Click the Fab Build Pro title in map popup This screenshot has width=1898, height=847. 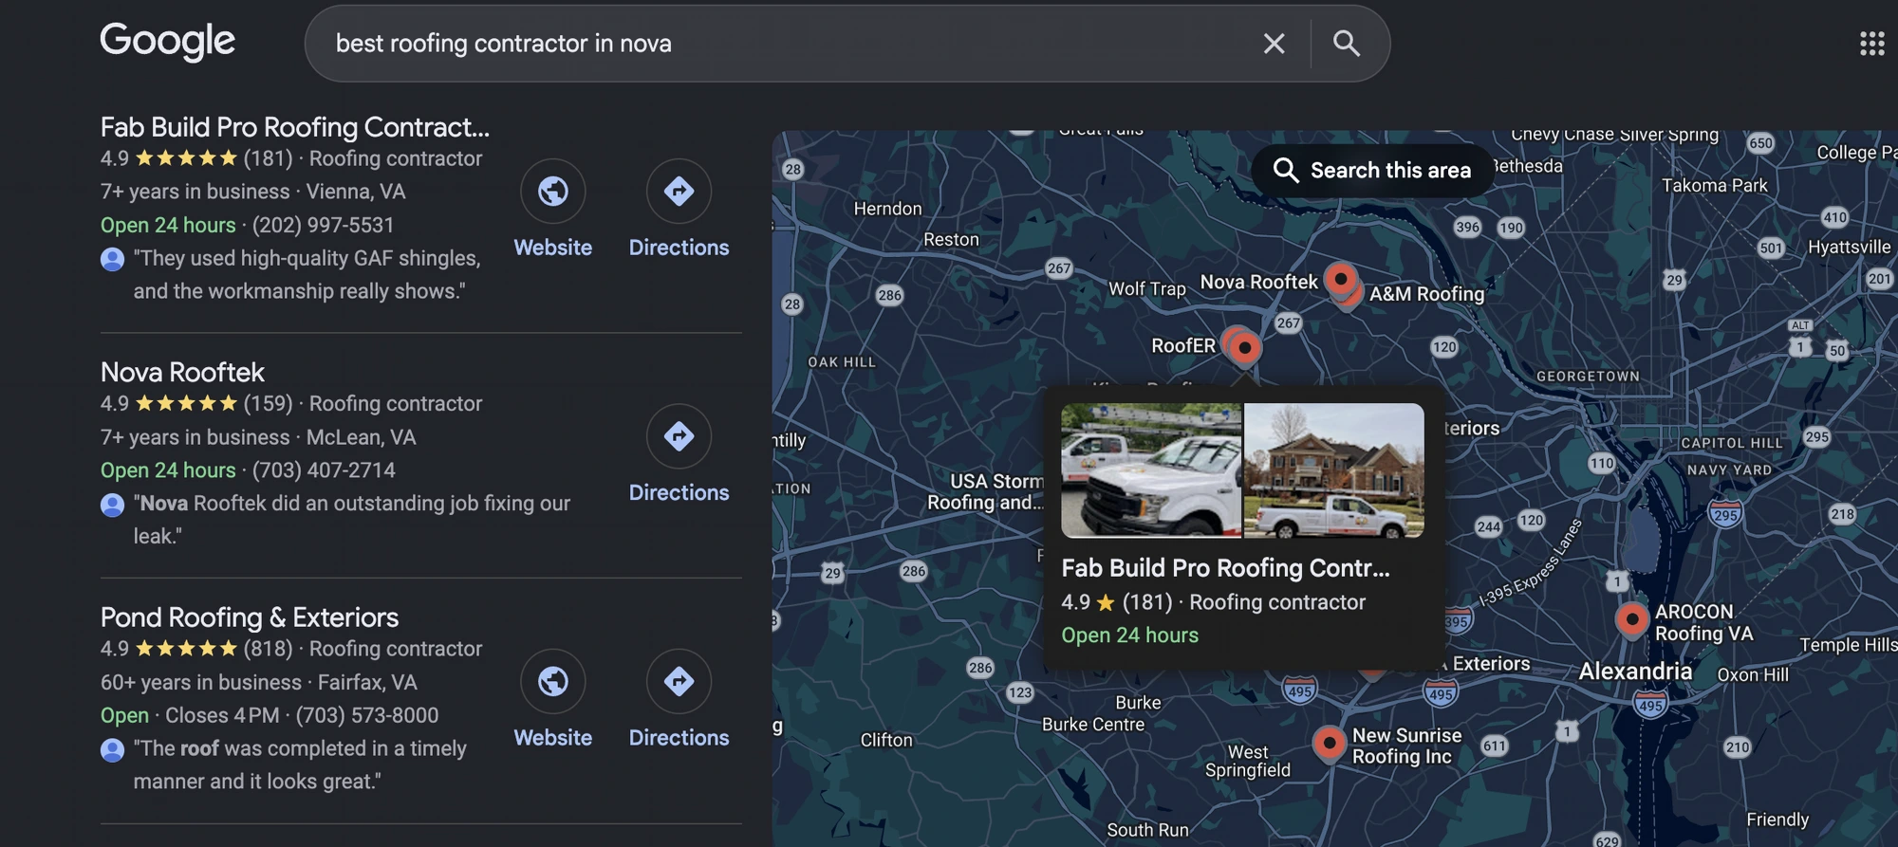pyautogui.click(x=1225, y=568)
